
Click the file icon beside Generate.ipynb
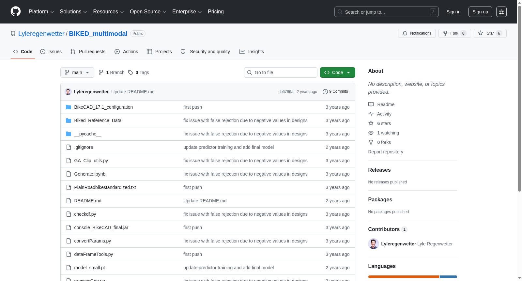(x=69, y=174)
